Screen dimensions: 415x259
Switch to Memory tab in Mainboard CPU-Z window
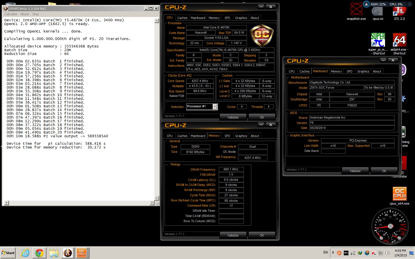pyautogui.click(x=336, y=71)
